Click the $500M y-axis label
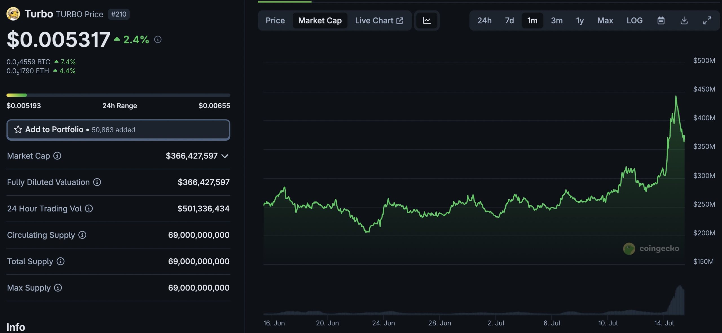 [x=704, y=60]
